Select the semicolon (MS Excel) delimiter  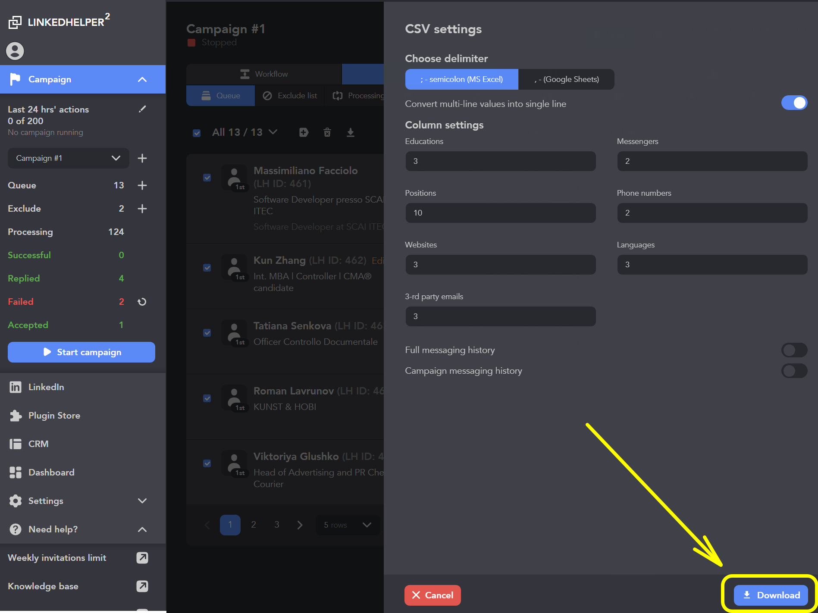click(461, 79)
